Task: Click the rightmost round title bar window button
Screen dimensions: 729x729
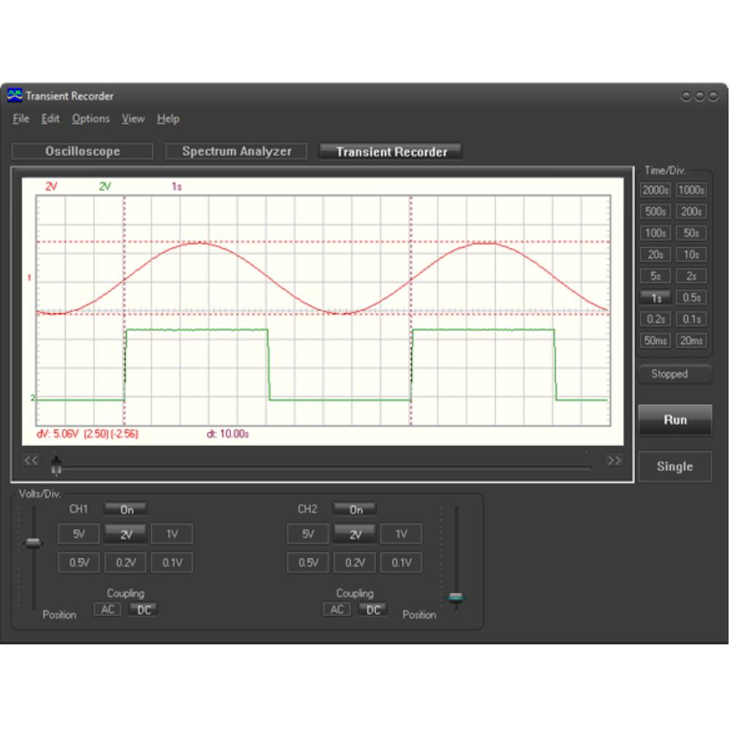Action: (712, 95)
